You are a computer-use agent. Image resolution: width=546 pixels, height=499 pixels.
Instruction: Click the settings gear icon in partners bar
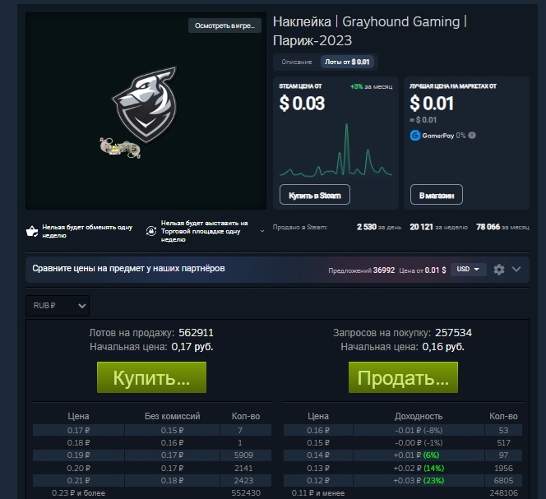pos(498,270)
